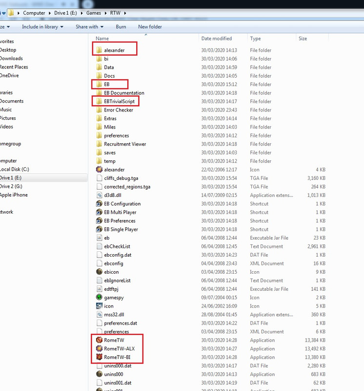
Task: Go to Drive 1 (E:) breadcrumb
Action: (65, 13)
